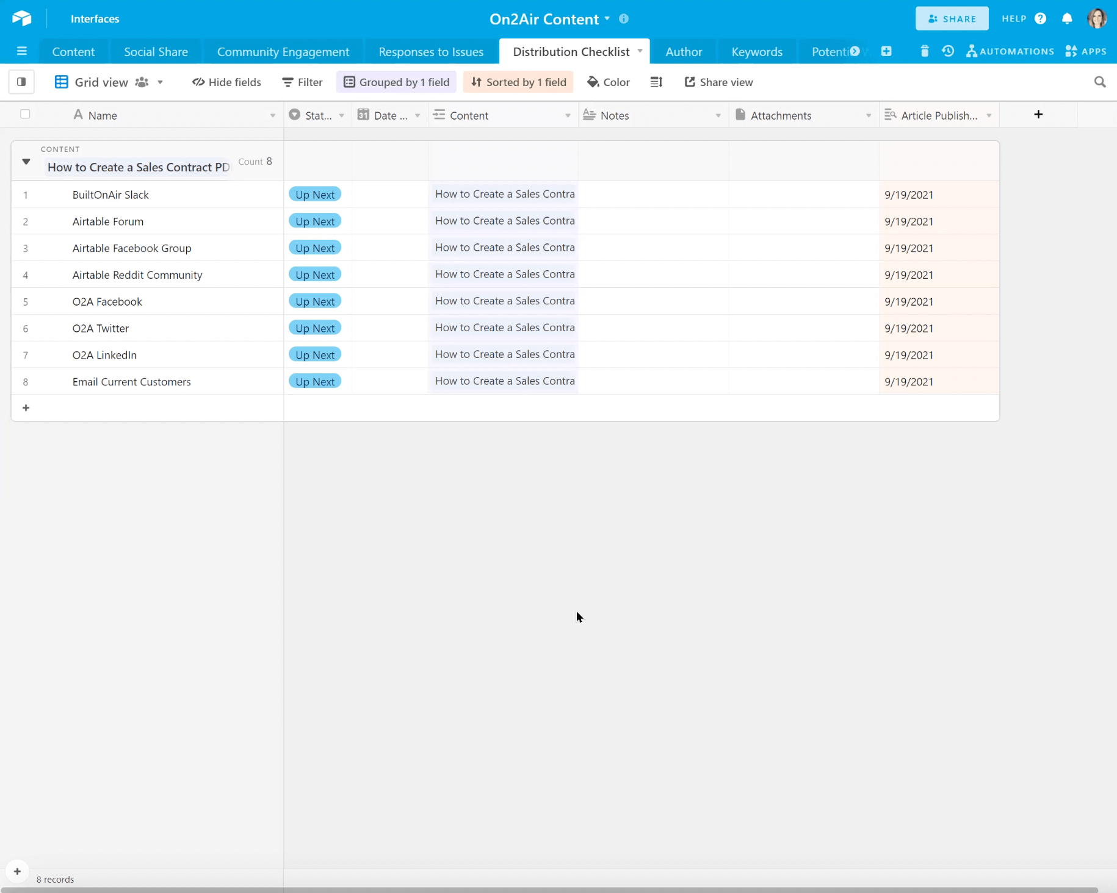Toggle the views sidebar icon
This screenshot has height=893, width=1117.
pos(21,82)
